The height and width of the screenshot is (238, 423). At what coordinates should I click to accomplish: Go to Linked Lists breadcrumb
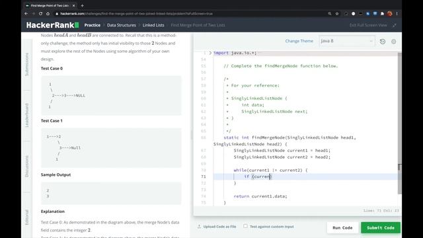[153, 25]
